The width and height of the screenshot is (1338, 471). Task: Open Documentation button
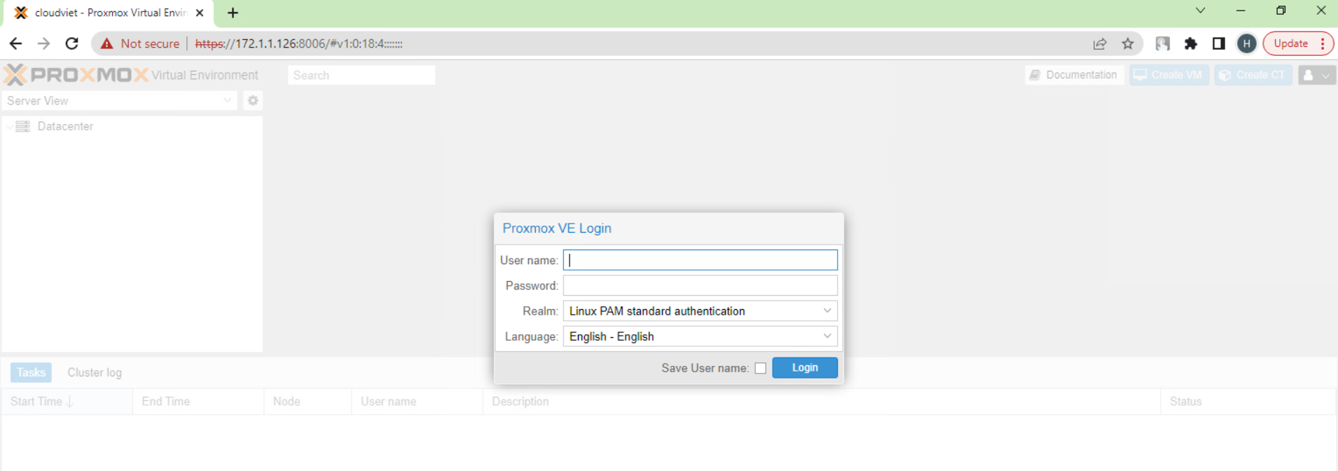pos(1075,75)
